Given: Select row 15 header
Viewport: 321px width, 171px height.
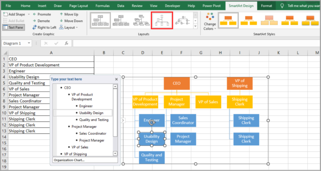Looking at the screenshot, I should tap(4, 143).
